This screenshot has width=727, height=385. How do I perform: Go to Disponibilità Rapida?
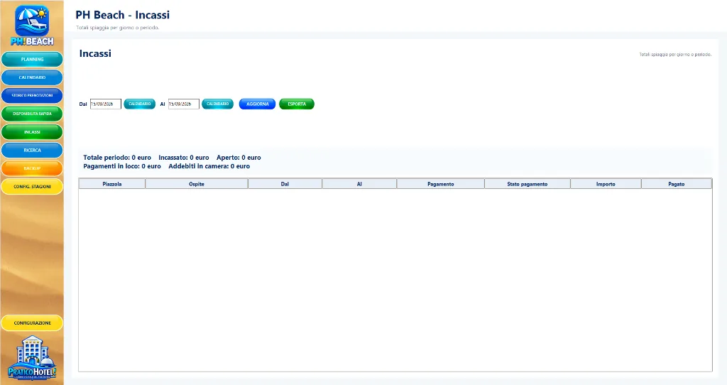point(32,114)
